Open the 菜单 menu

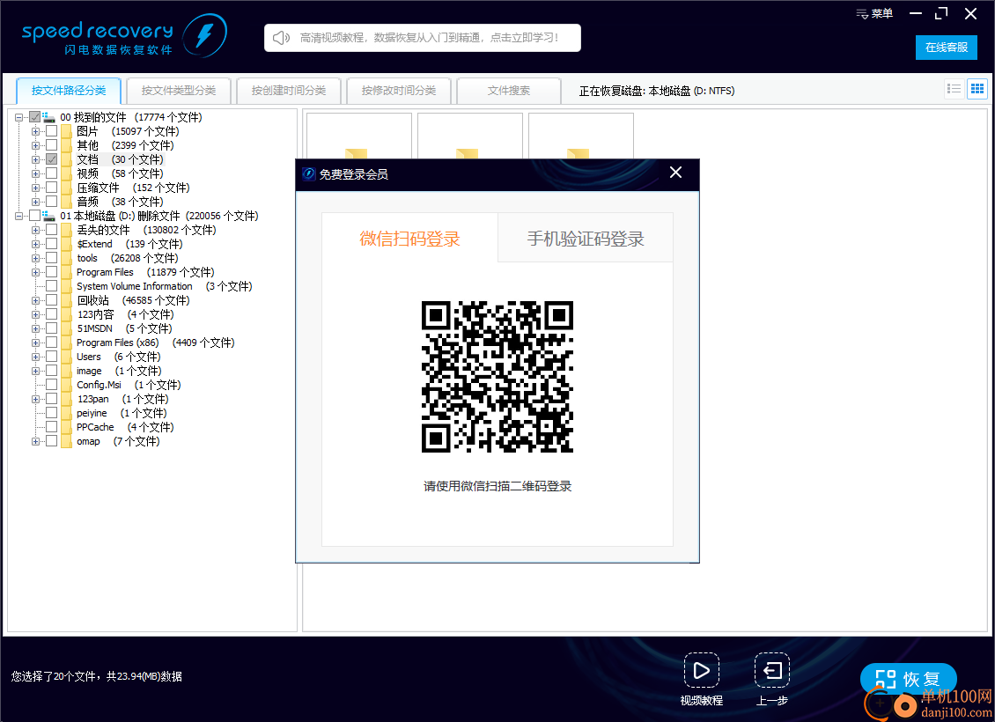click(x=874, y=13)
